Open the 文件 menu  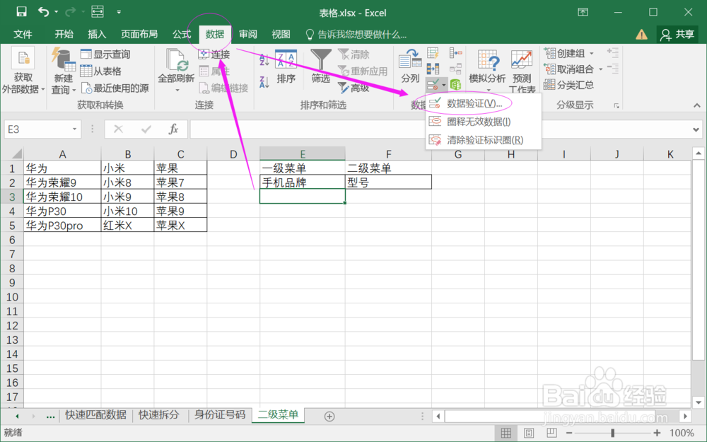pyautogui.click(x=23, y=34)
